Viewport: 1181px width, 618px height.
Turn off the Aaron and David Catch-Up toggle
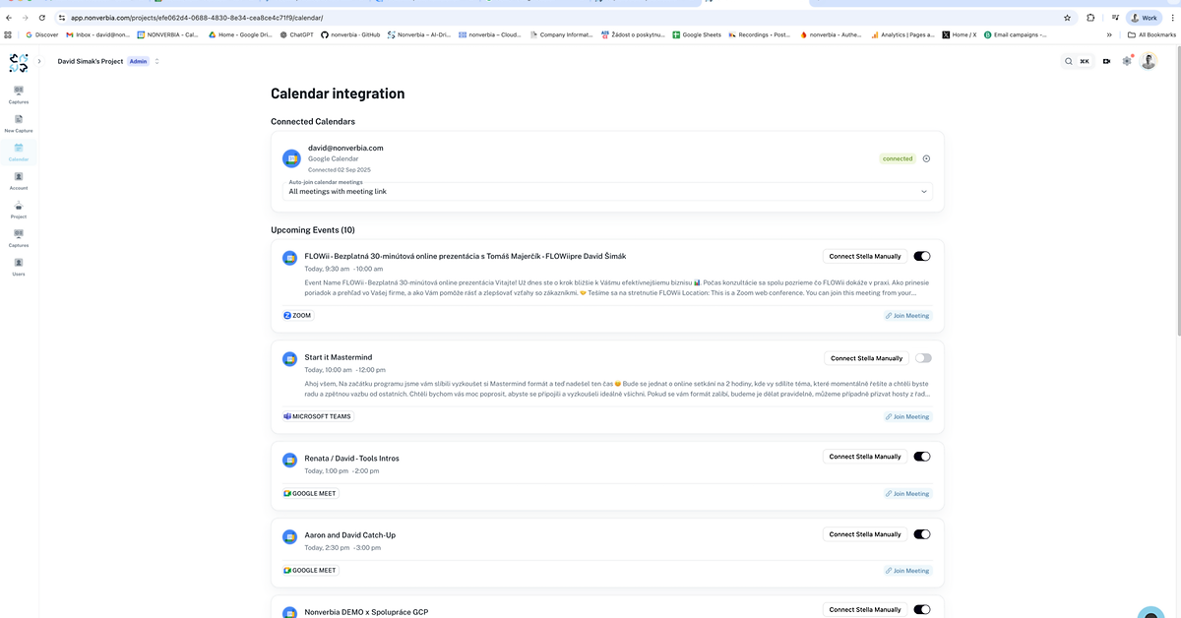point(921,533)
